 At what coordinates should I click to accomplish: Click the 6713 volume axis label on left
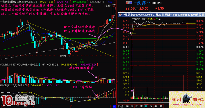tap(127, 73)
